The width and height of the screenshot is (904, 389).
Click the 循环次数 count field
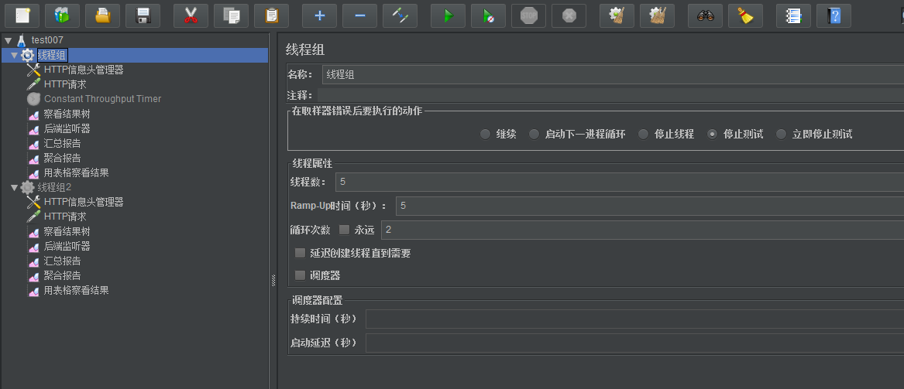coord(642,230)
